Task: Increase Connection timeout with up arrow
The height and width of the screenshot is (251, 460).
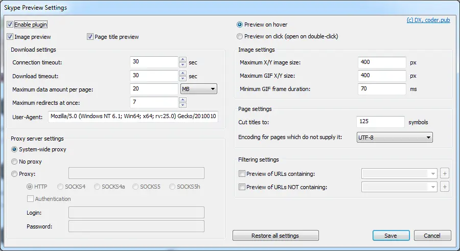Action: tap(182, 60)
